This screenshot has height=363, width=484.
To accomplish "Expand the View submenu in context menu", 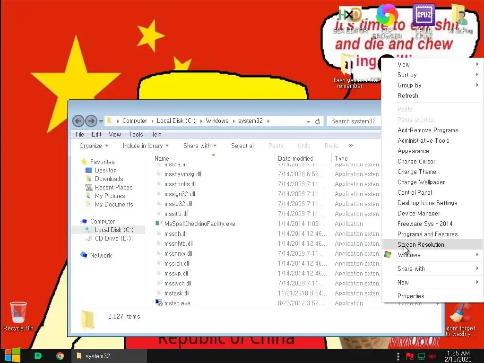I will pos(432,64).
